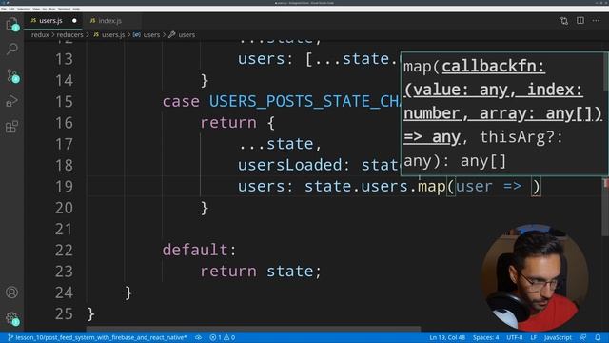Select the JavaScript language mode
609x343 pixels.
[558, 337]
